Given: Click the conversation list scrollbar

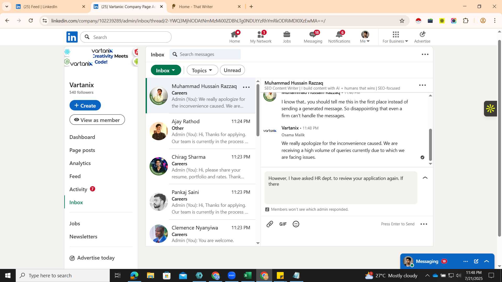Looking at the screenshot, I should [x=258, y=110].
